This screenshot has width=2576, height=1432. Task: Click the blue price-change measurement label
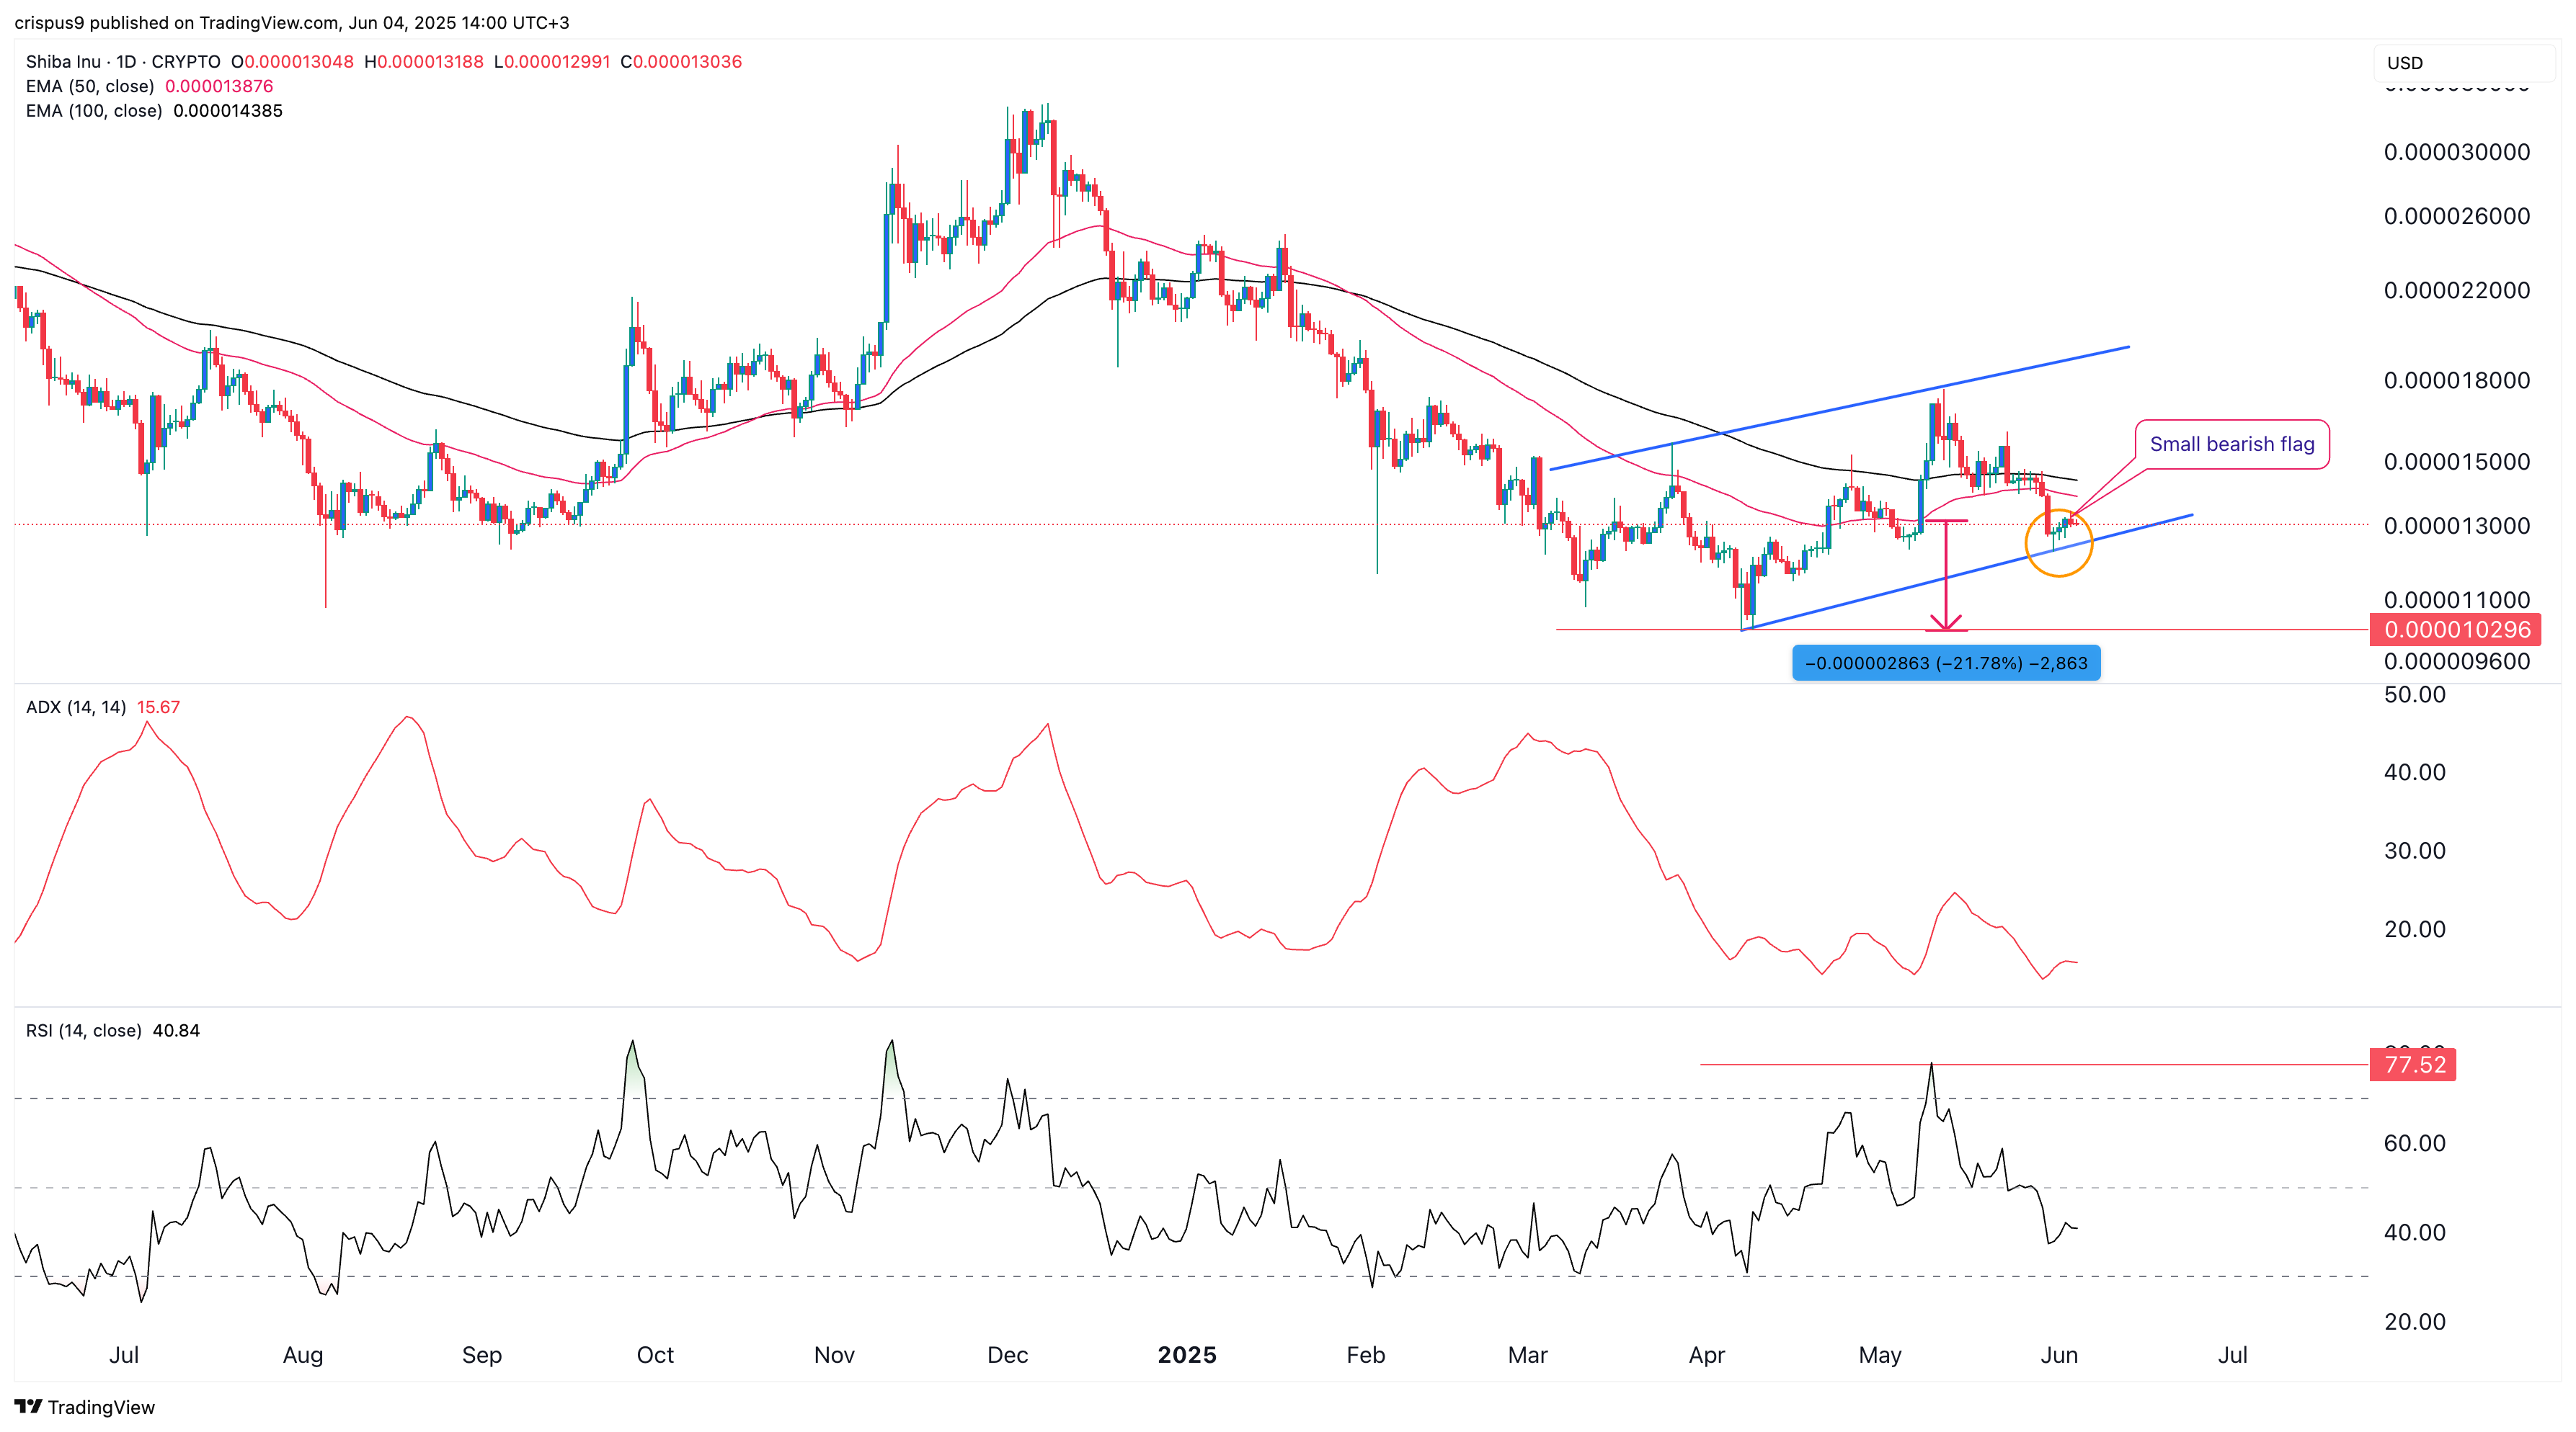[x=1946, y=663]
